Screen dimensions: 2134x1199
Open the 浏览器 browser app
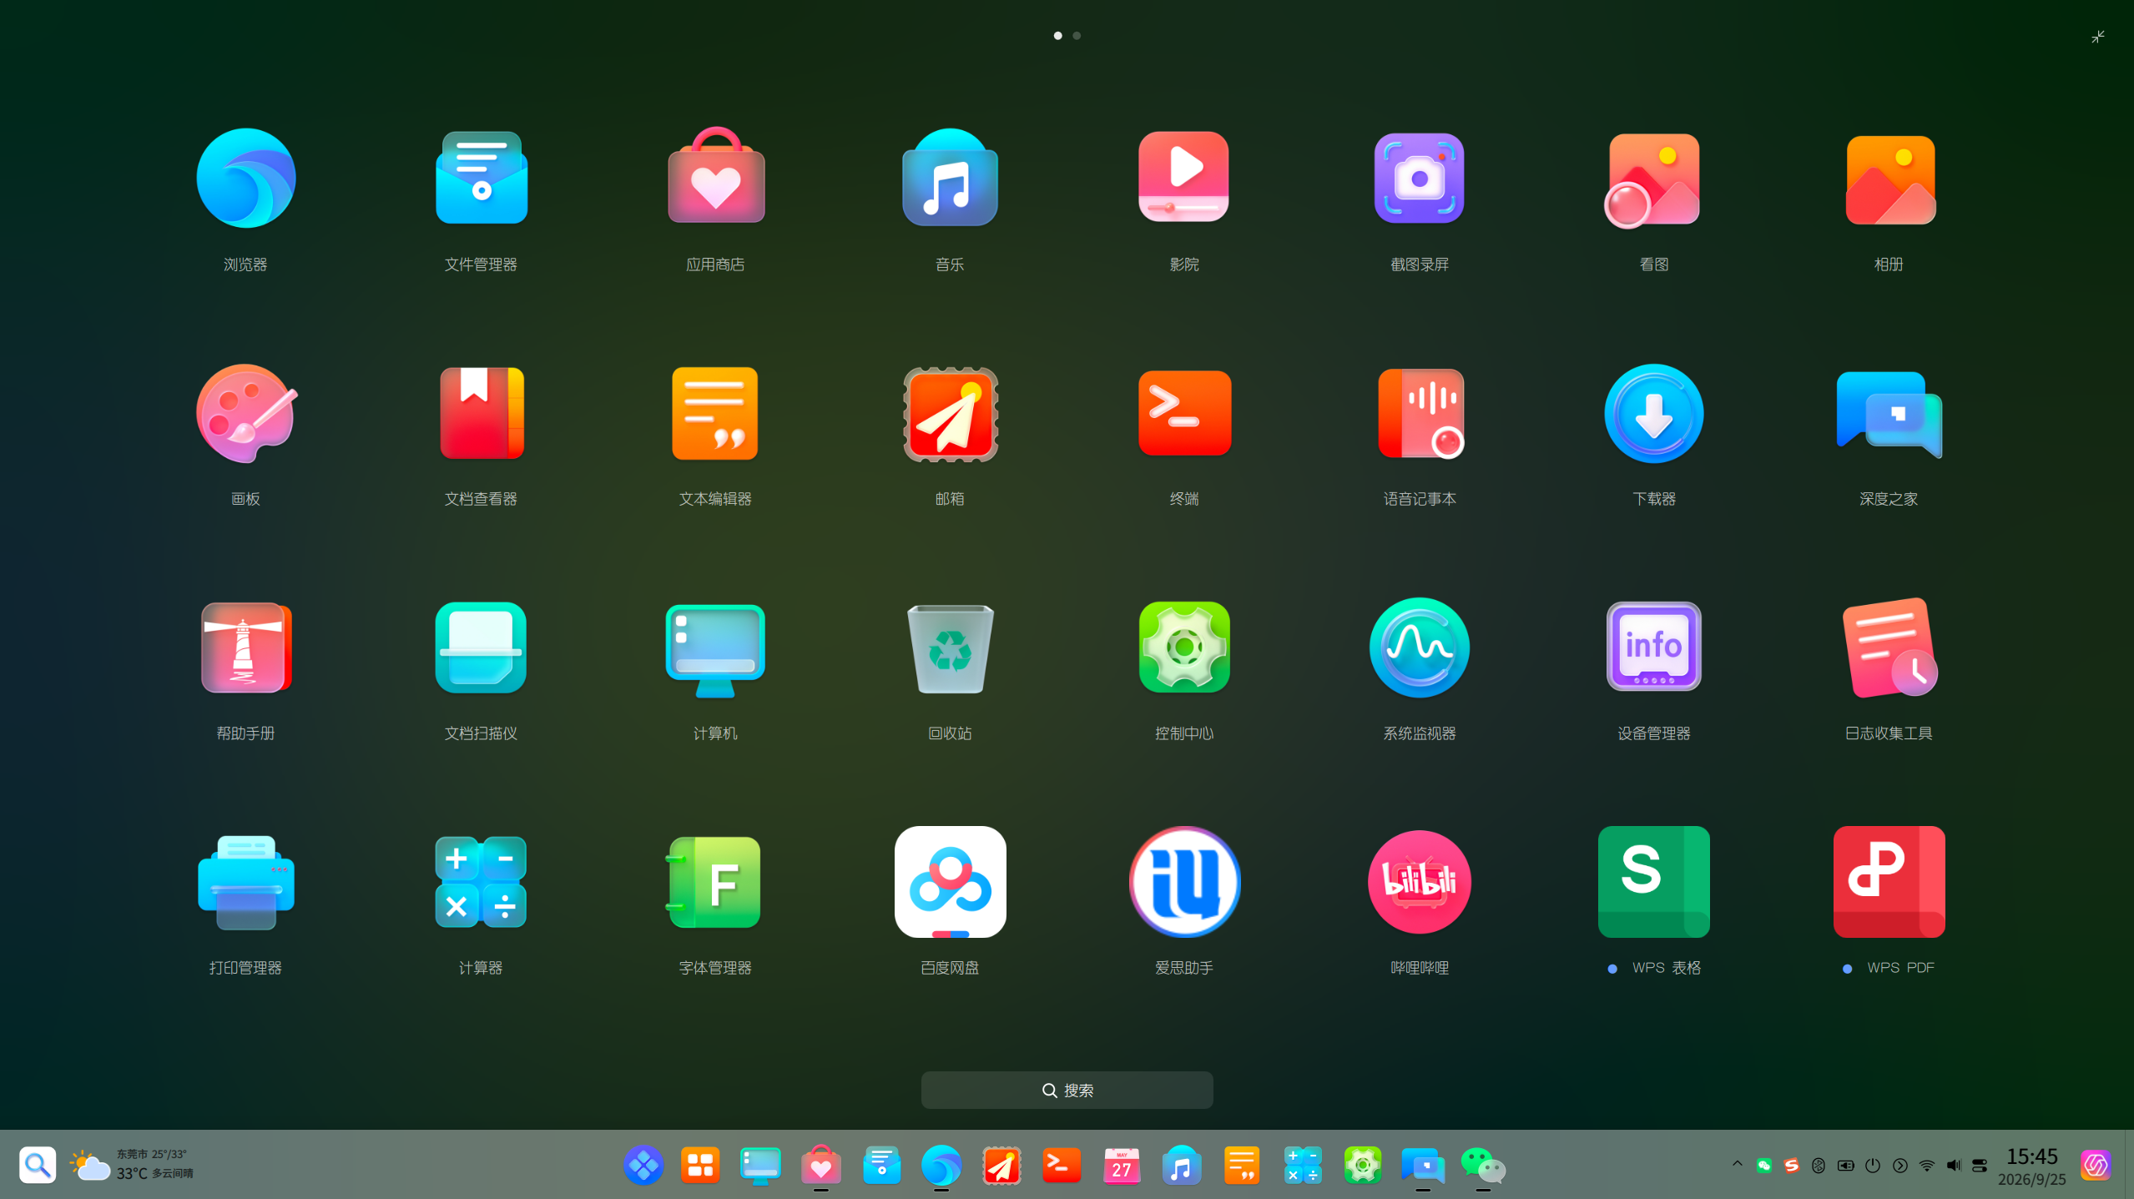[245, 178]
